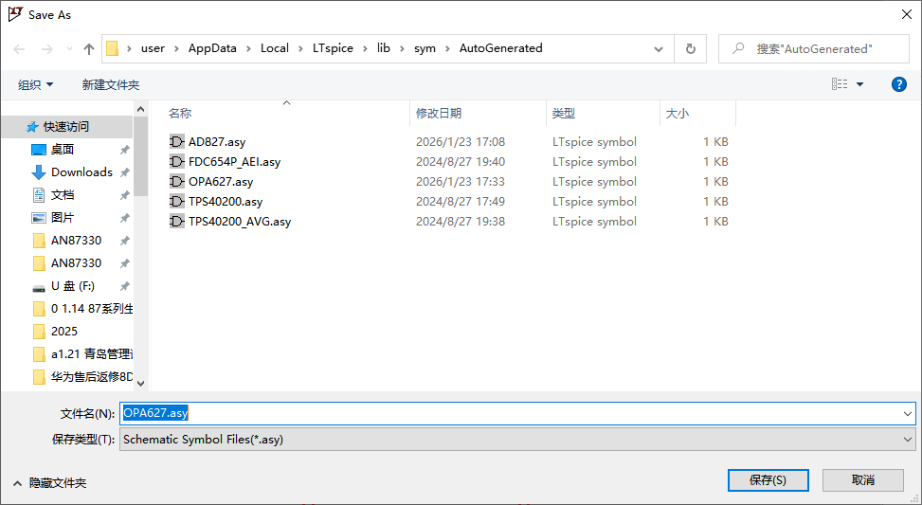The width and height of the screenshot is (922, 505).
Task: Unpin 文档 using its pin icon
Action: (125, 195)
